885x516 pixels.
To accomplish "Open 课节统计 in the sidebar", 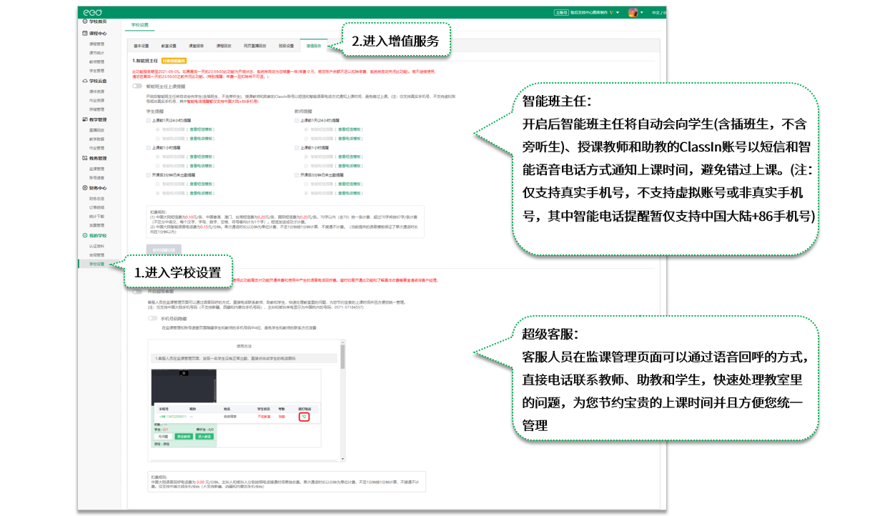I will [97, 52].
